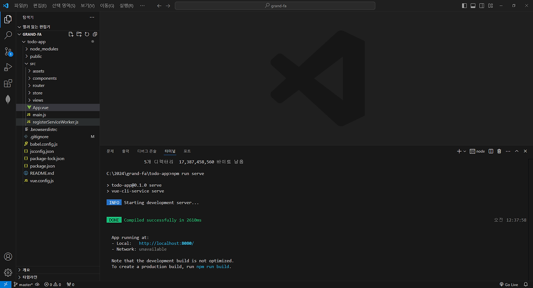Open notifications bell in status bar
Image resolution: width=533 pixels, height=288 pixels.
(x=526, y=285)
